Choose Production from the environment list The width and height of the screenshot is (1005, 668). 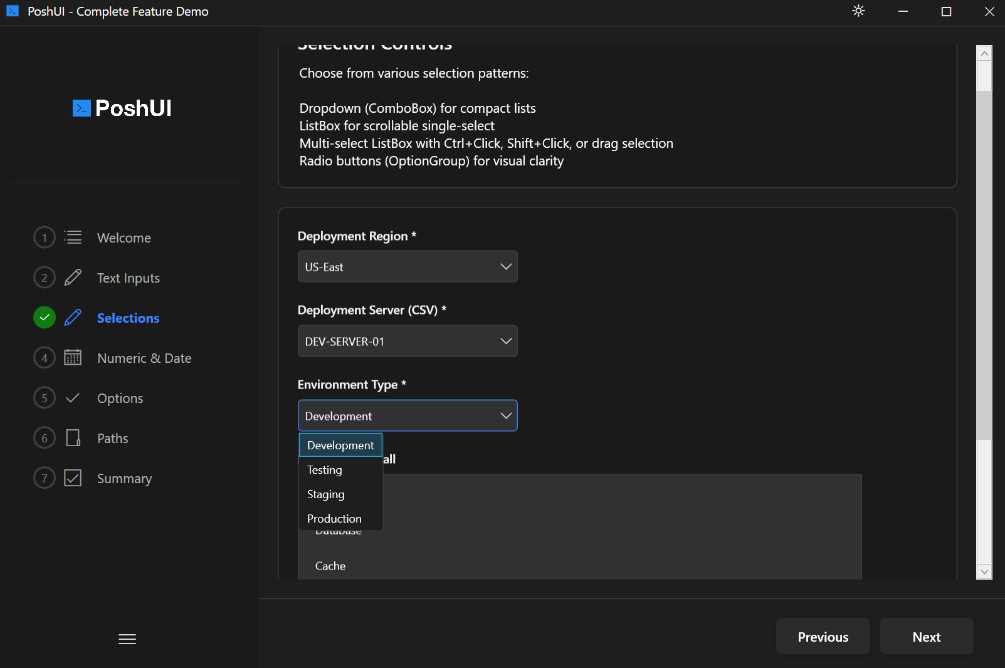[340, 518]
